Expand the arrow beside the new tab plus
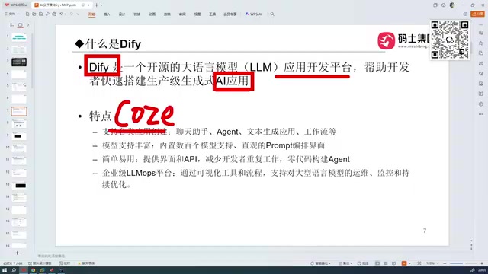This screenshot has width=488, height=274. coord(101,5)
